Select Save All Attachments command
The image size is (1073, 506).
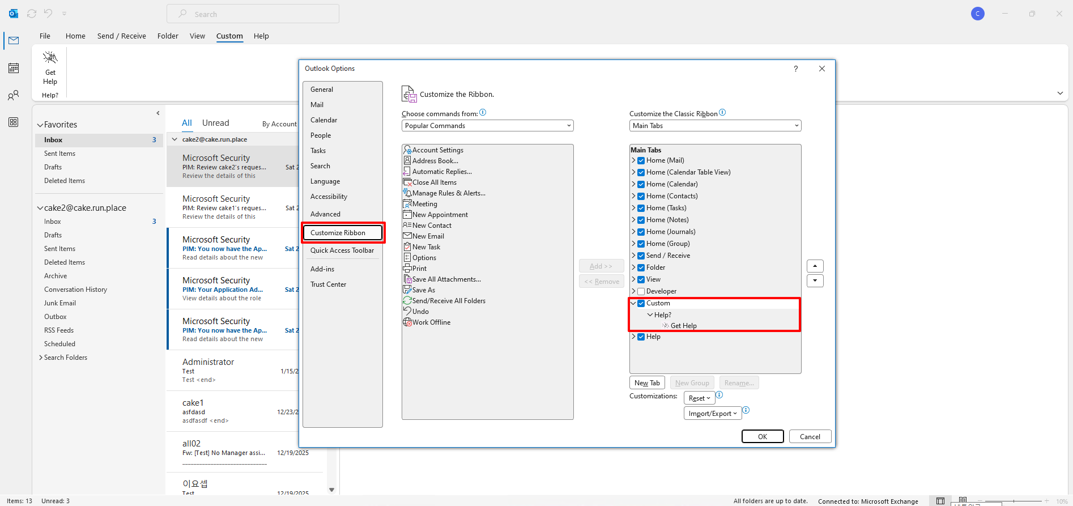(x=442, y=279)
